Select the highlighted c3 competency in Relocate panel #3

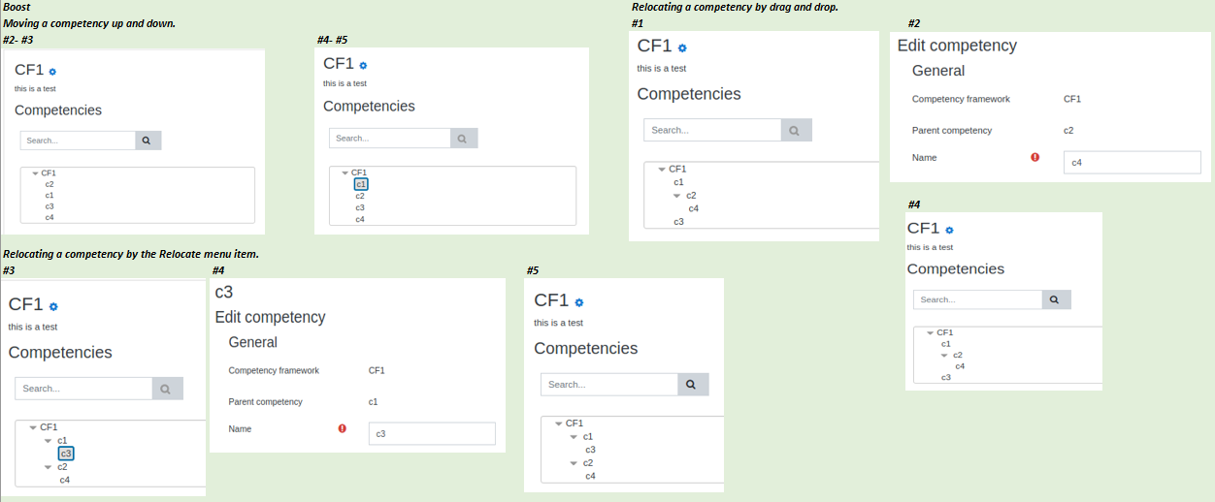coord(65,454)
